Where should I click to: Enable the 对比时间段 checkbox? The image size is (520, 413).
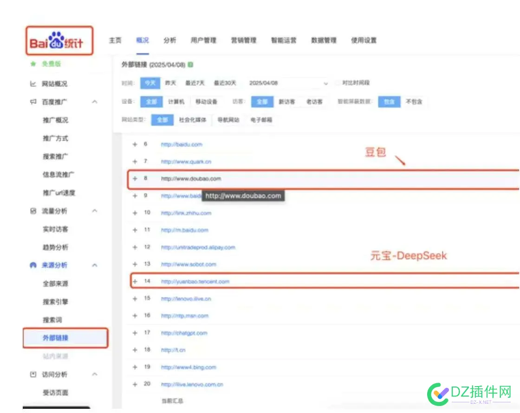[x=338, y=83]
